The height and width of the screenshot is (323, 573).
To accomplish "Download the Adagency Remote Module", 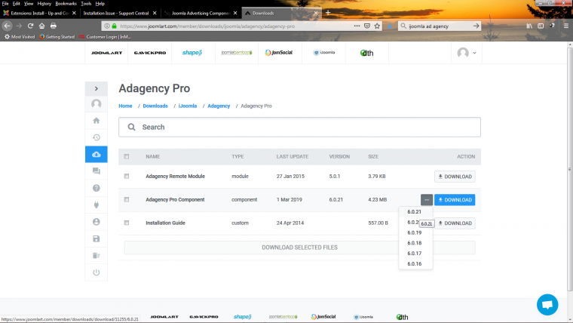I will click(455, 177).
